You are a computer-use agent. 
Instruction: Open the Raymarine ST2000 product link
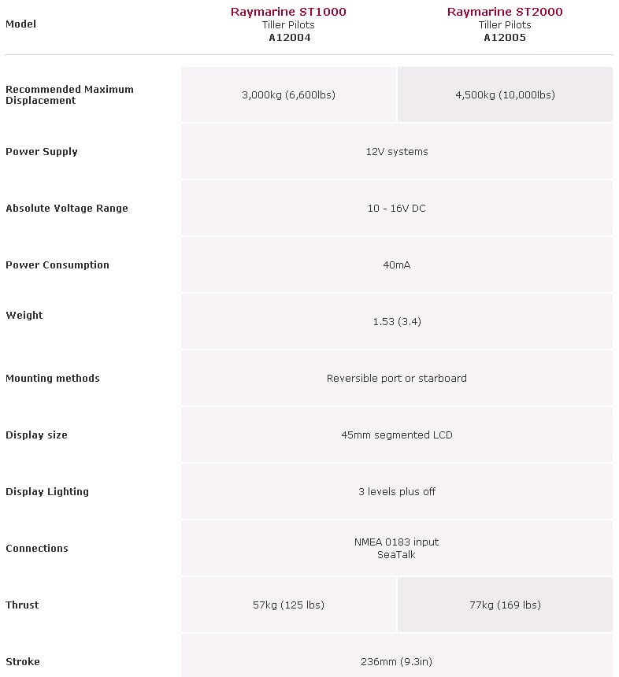pyautogui.click(x=505, y=12)
